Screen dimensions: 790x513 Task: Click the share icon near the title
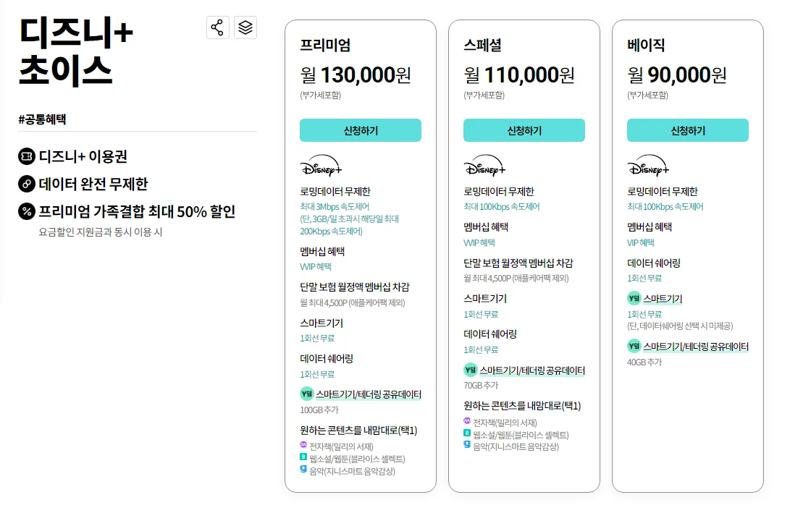tap(218, 27)
